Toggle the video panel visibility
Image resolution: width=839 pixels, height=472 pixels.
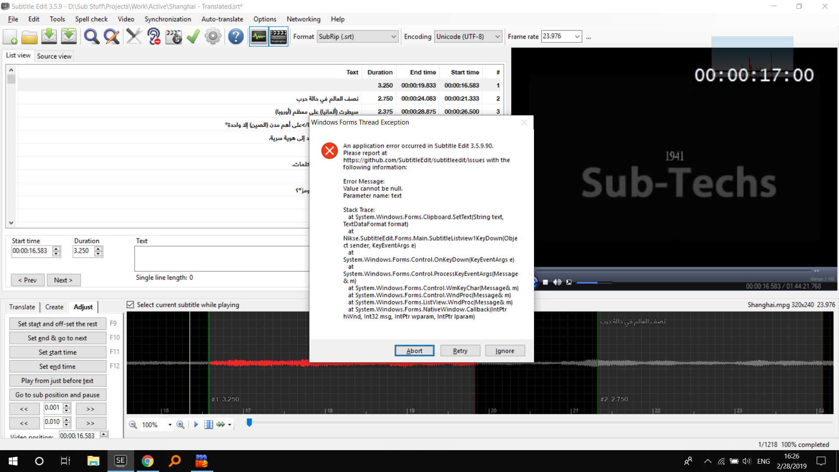[278, 36]
